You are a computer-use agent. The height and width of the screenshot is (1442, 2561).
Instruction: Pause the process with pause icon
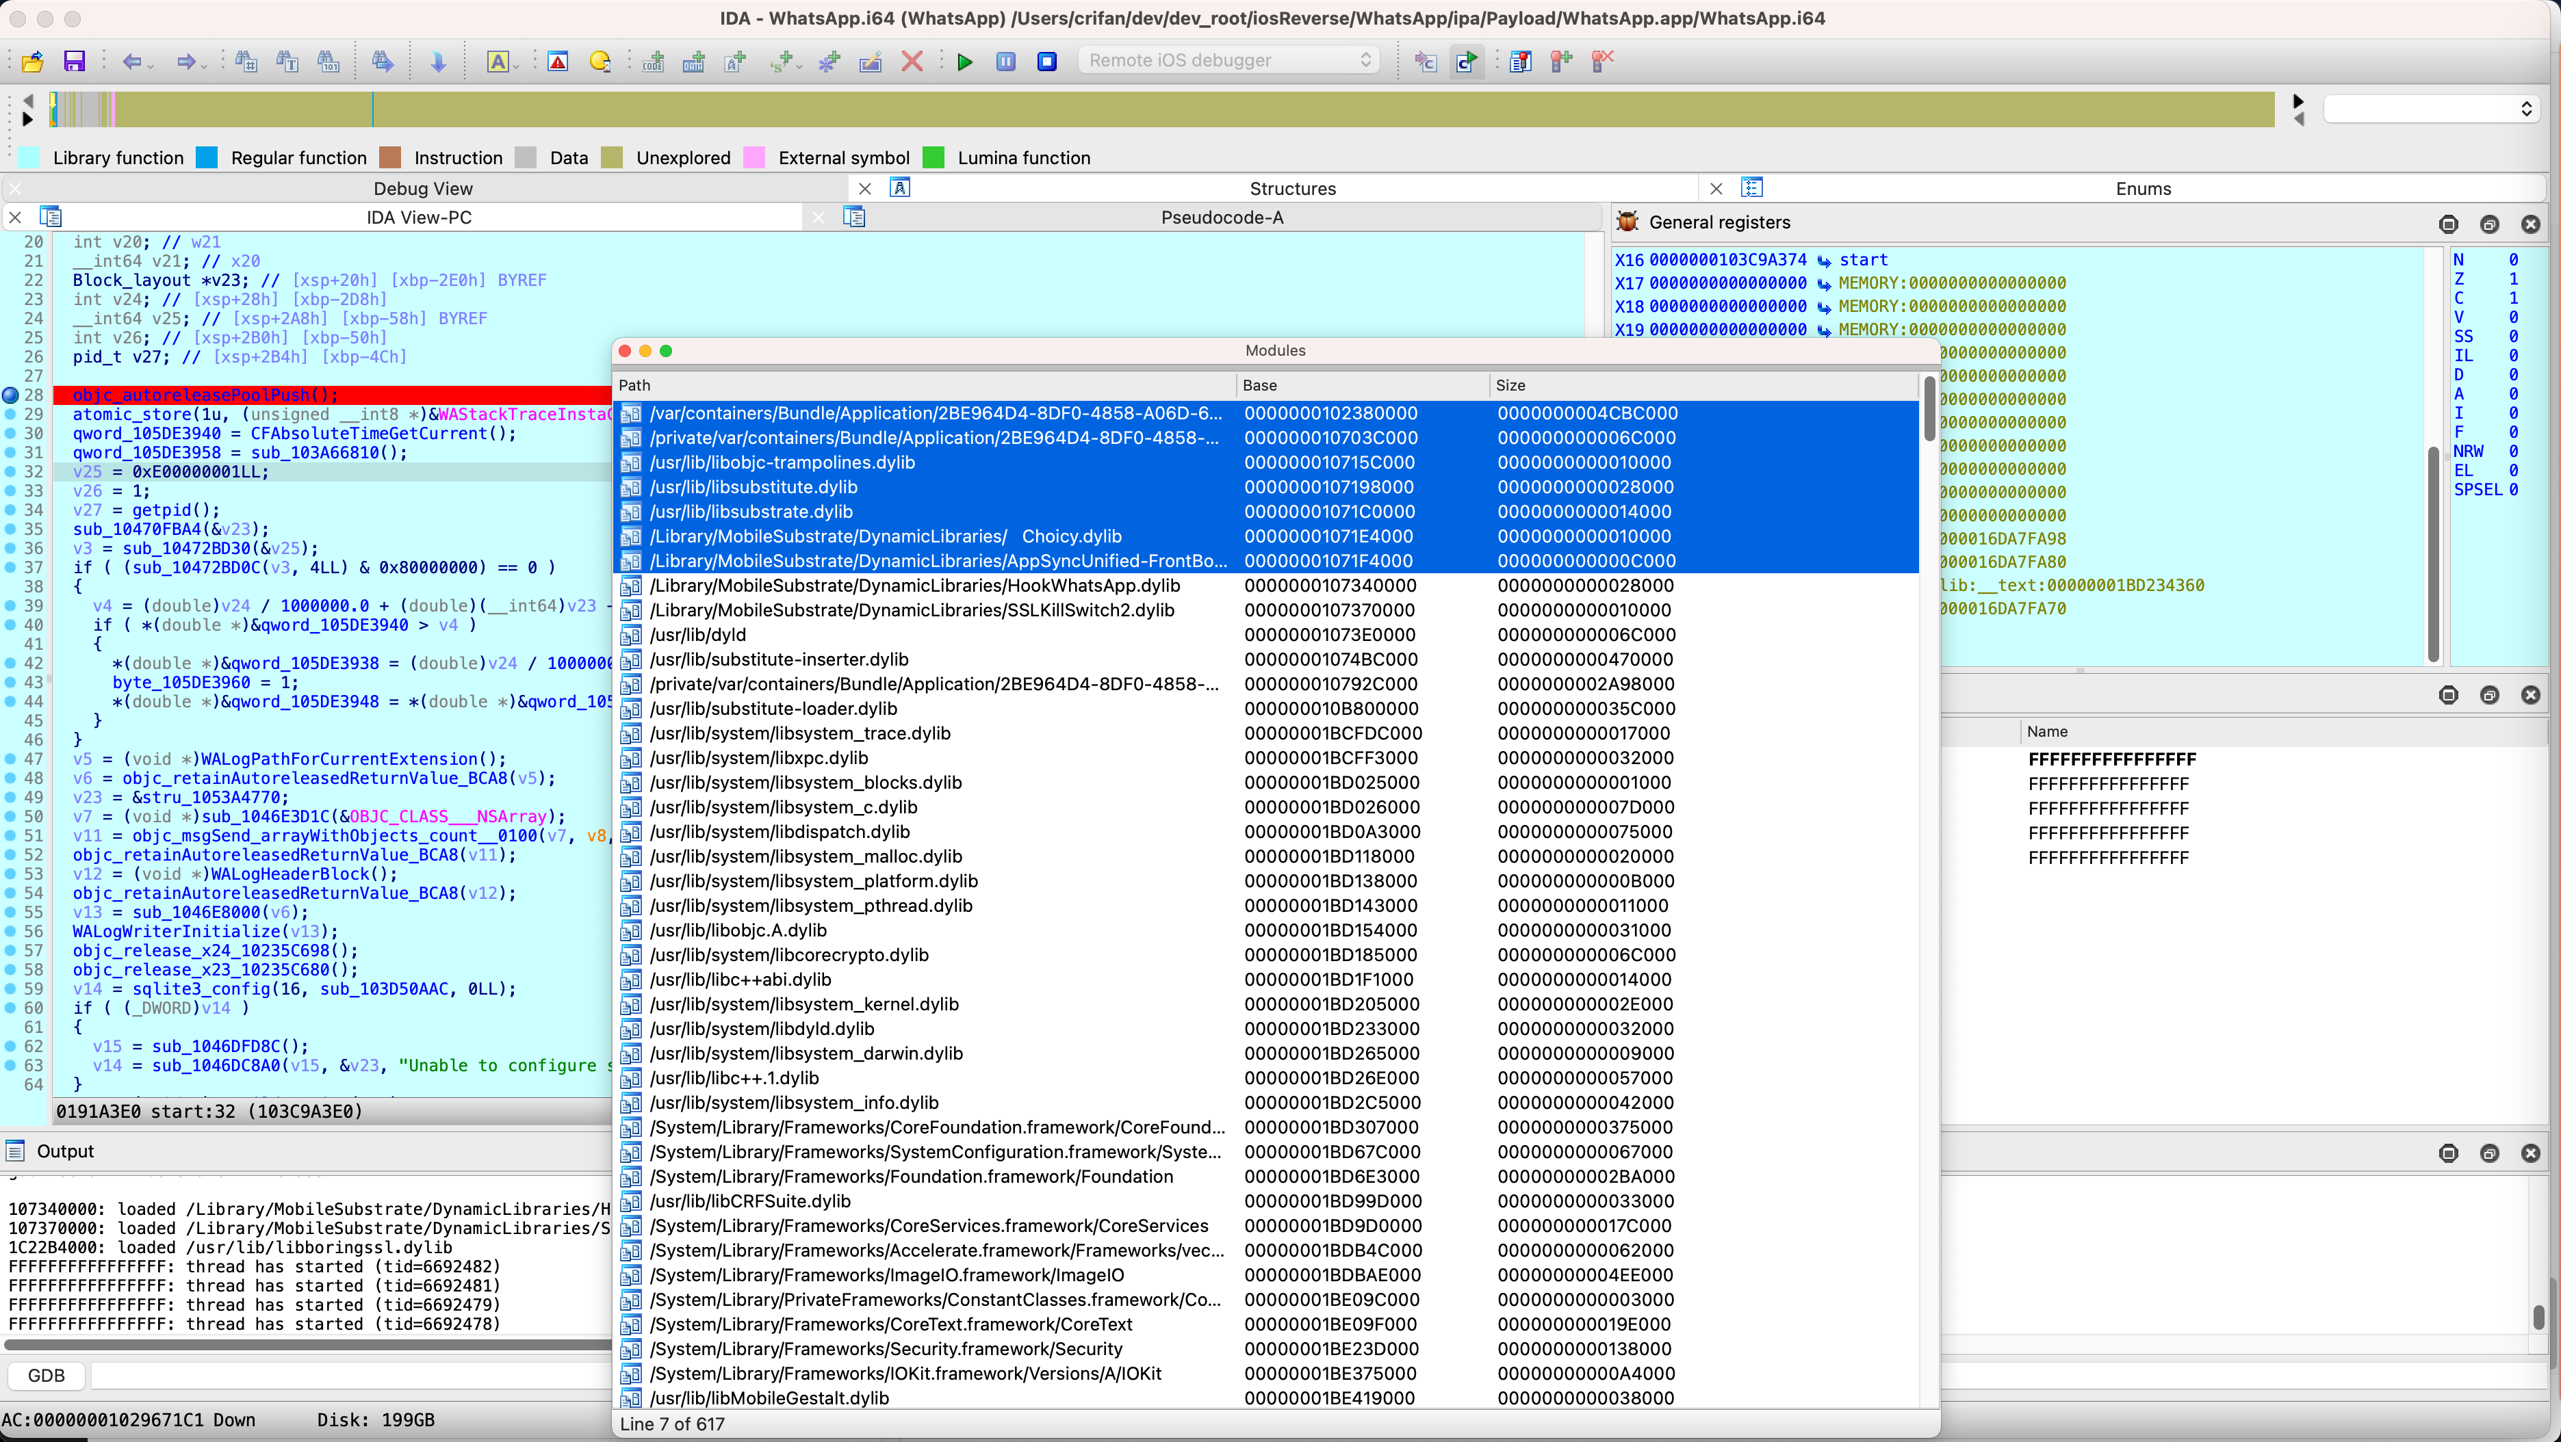coord(1006,62)
